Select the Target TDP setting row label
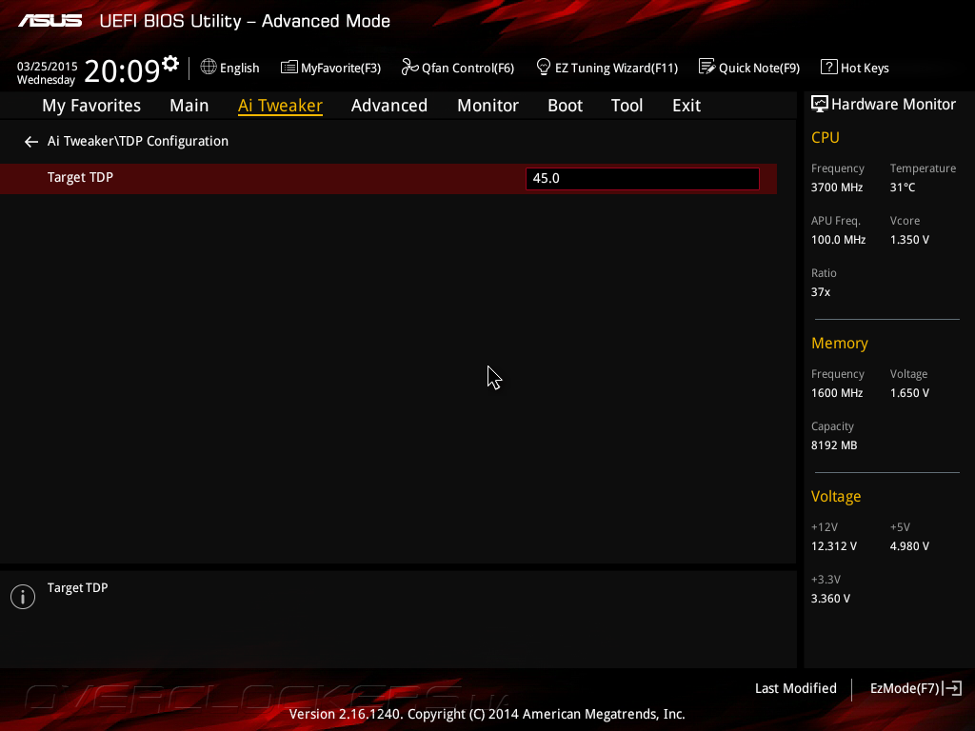The image size is (975, 731). point(80,177)
